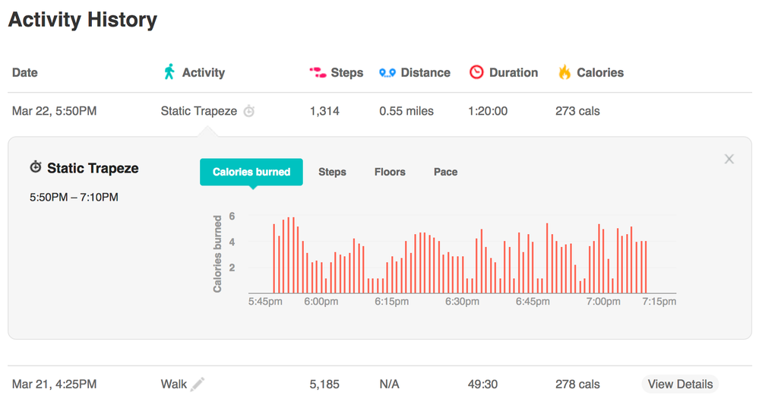759x402 pixels.
Task: Click the green walking Activity icon
Action: [x=169, y=72]
